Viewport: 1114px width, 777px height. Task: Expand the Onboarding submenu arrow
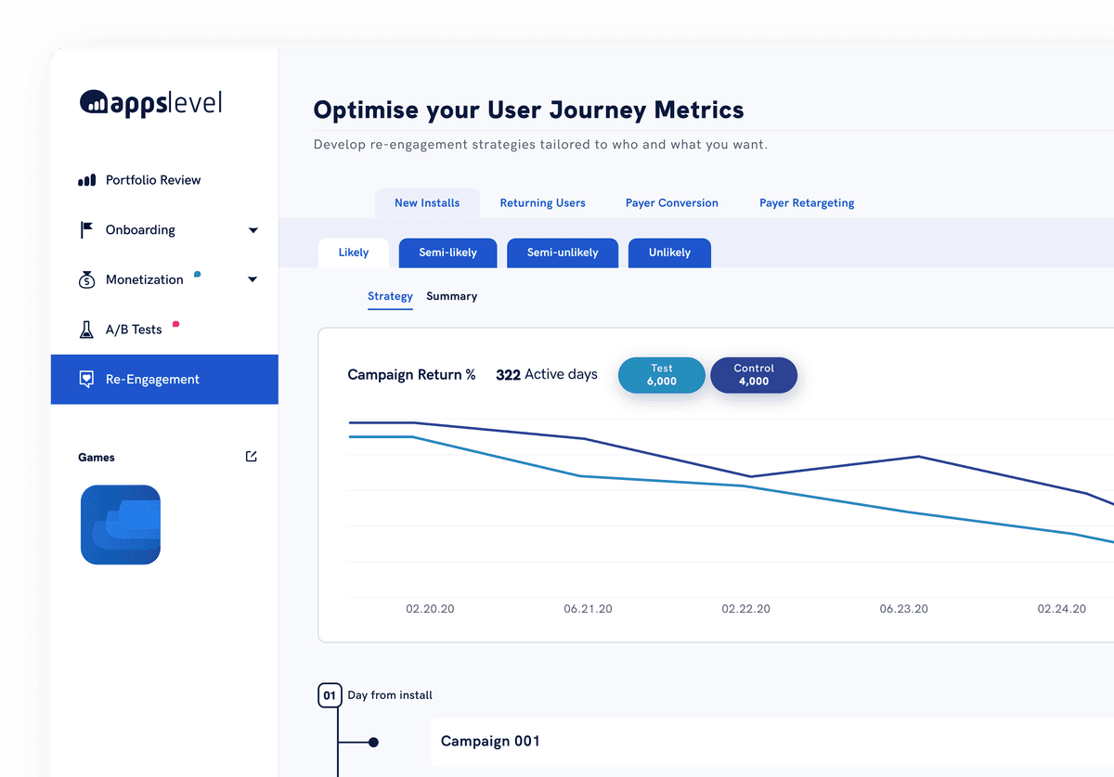(253, 230)
